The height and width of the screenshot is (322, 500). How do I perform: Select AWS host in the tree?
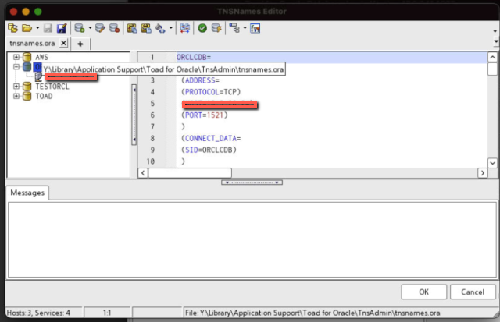[41, 57]
